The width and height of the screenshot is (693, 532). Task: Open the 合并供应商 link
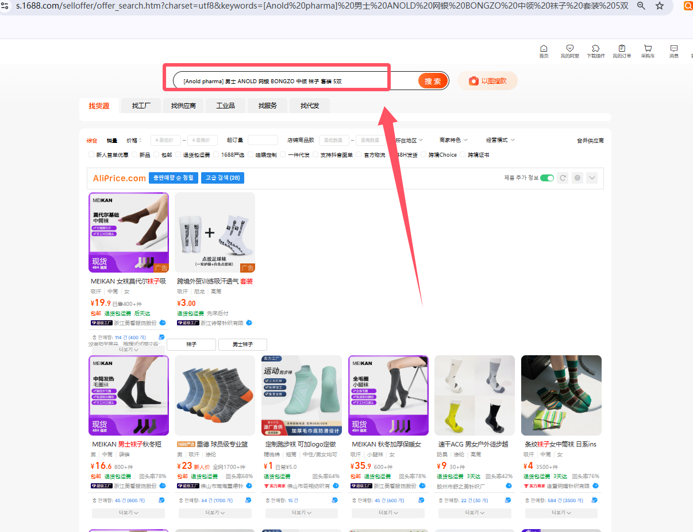pyautogui.click(x=590, y=140)
